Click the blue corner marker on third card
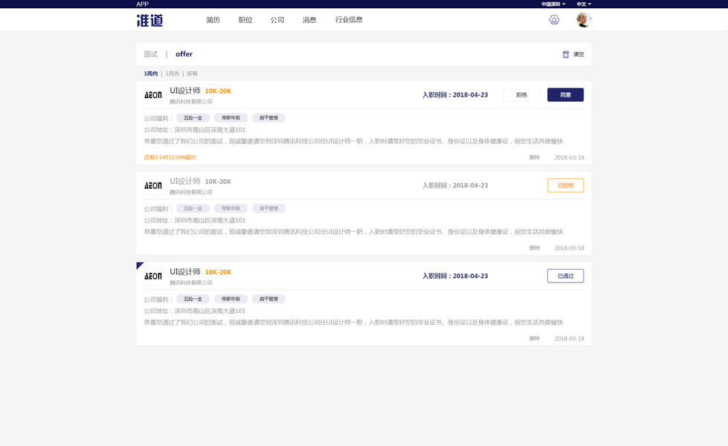 pyautogui.click(x=139, y=265)
